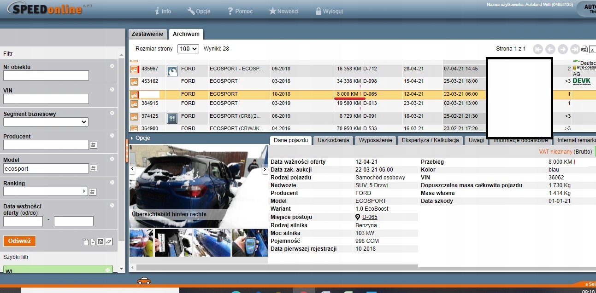596x293 pixels.
Task: Click the previous image arrow on car photo
Action: point(132,169)
